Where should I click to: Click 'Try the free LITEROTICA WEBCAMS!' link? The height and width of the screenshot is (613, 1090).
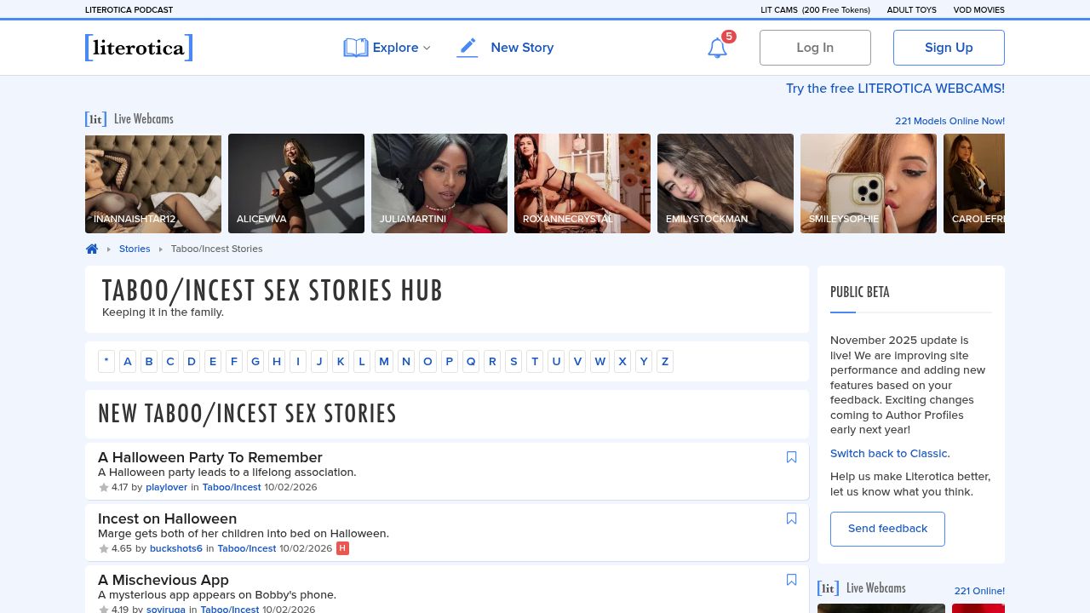pos(895,89)
